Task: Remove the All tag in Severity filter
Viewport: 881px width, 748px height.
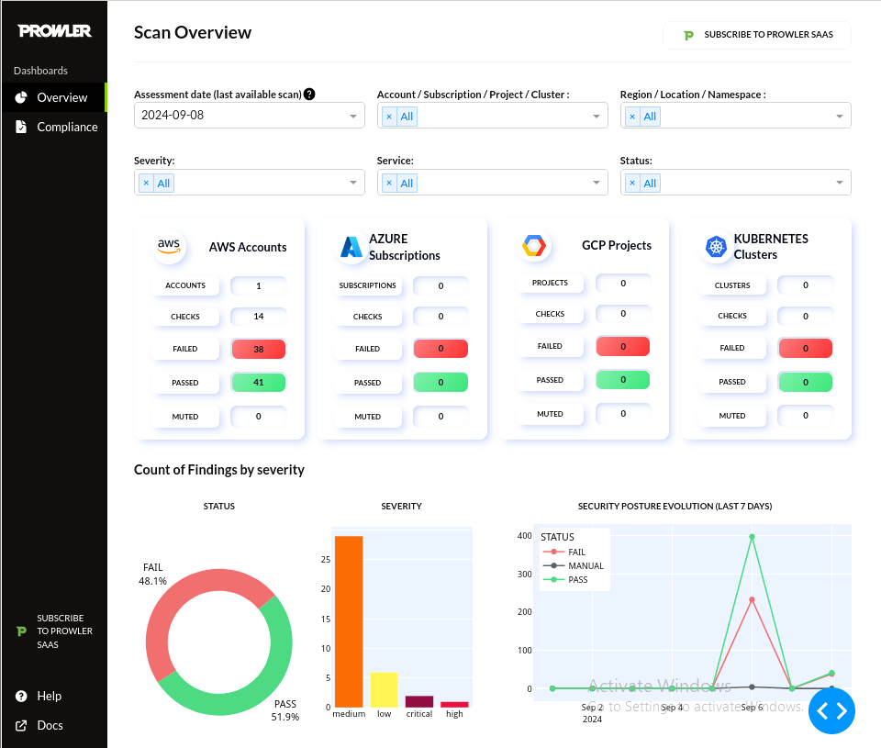Action: pyautogui.click(x=146, y=184)
